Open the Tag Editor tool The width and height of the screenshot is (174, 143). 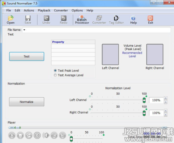[x=116, y=20]
